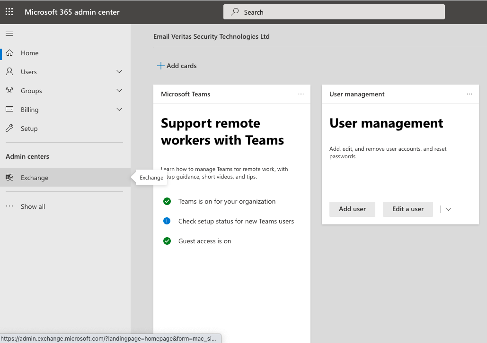Click the search magnifier icon
The height and width of the screenshot is (343, 487).
(x=235, y=12)
